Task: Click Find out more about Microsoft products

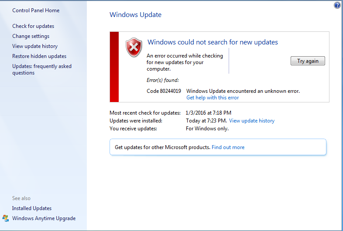Action: coord(228,147)
